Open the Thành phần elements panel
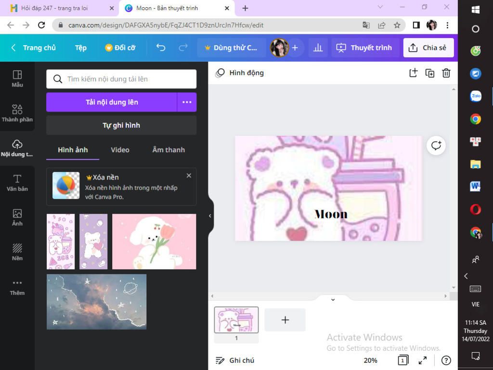The height and width of the screenshot is (370, 493). [17, 113]
